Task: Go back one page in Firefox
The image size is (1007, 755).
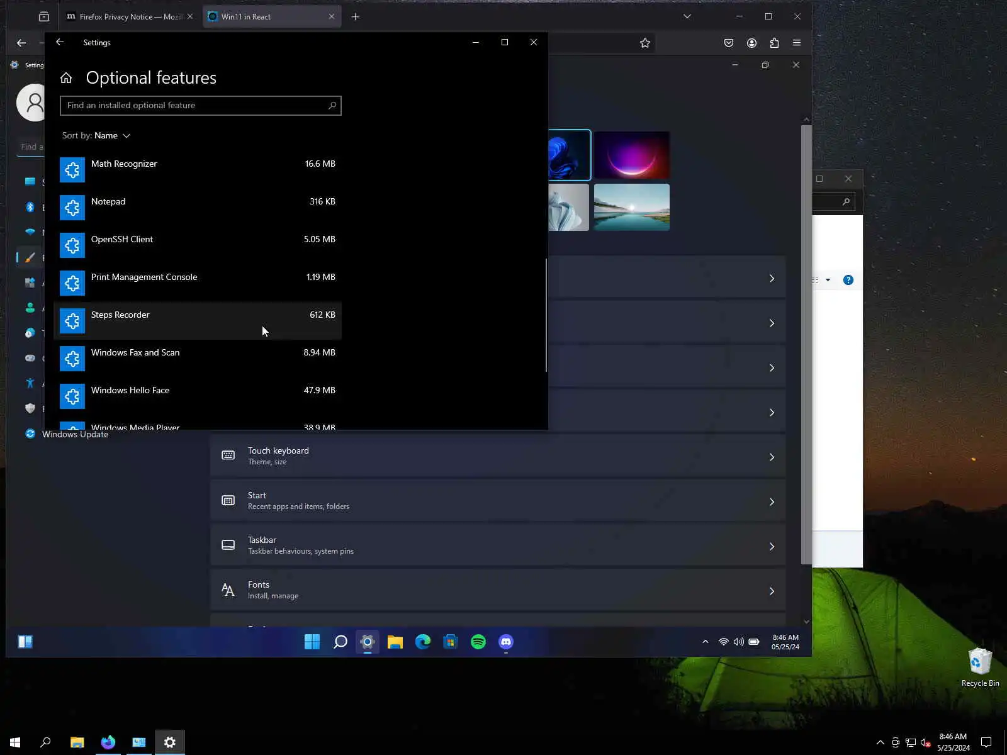Action: point(21,43)
